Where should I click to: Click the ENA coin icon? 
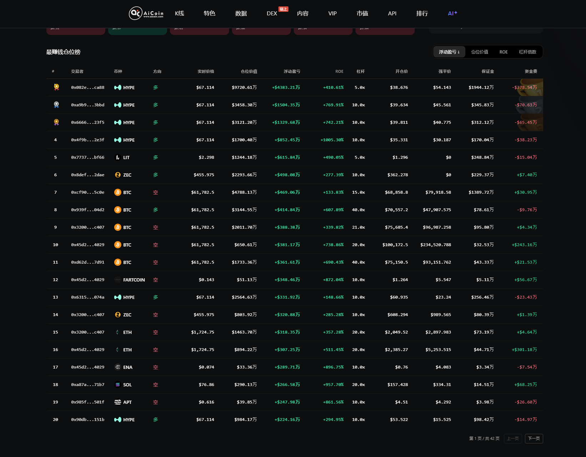[x=118, y=367]
